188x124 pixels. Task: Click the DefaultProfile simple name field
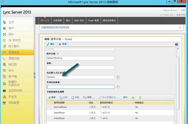coord(80,58)
